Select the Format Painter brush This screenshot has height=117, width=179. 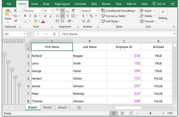(x=15, y=21)
